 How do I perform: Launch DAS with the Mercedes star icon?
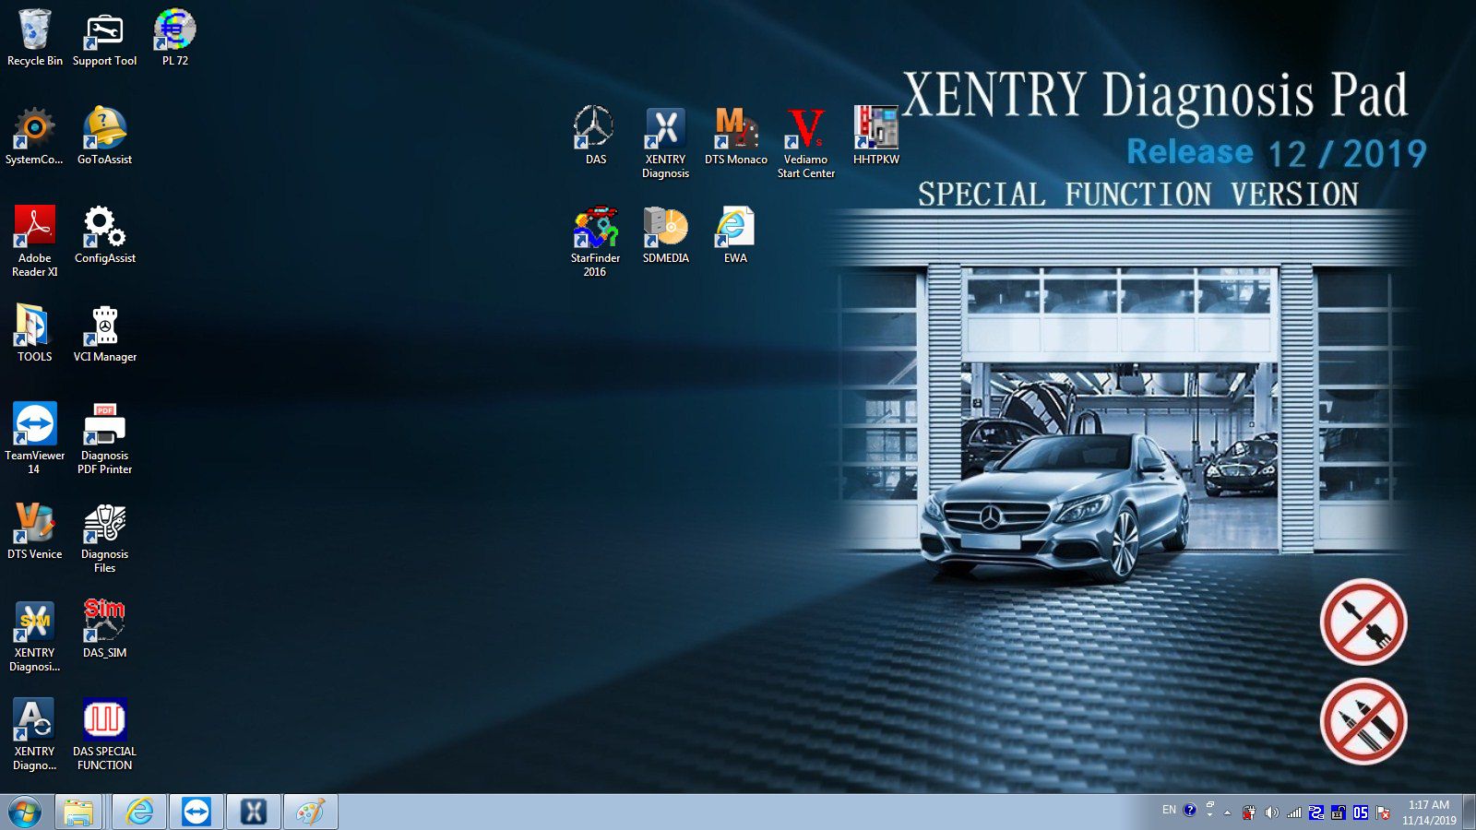[x=595, y=136]
